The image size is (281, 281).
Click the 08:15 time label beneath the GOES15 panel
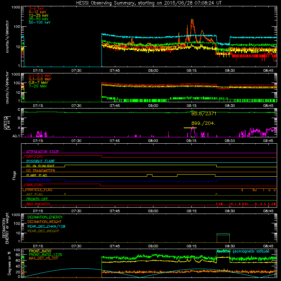point(191,141)
